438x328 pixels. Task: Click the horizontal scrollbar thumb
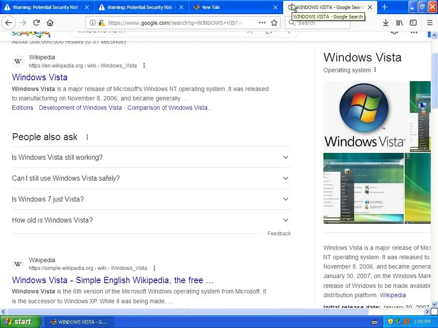click(x=188, y=311)
